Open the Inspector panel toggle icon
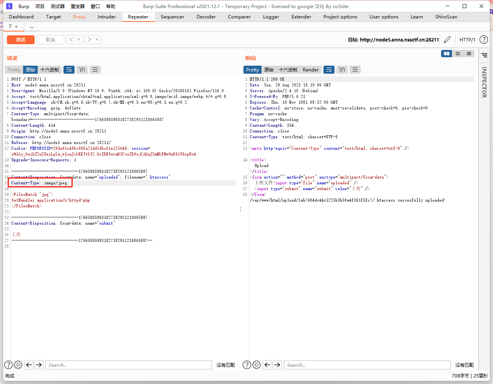Viewport: 493px width, 384px height. [x=485, y=56]
